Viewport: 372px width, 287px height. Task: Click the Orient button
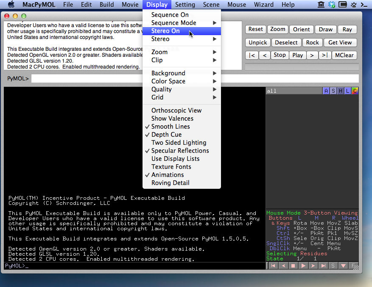coord(301,29)
